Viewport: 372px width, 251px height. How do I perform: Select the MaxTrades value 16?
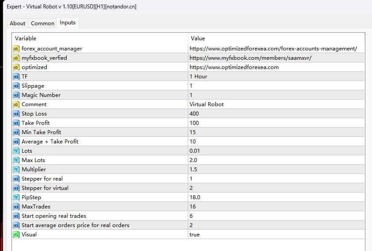pos(193,207)
